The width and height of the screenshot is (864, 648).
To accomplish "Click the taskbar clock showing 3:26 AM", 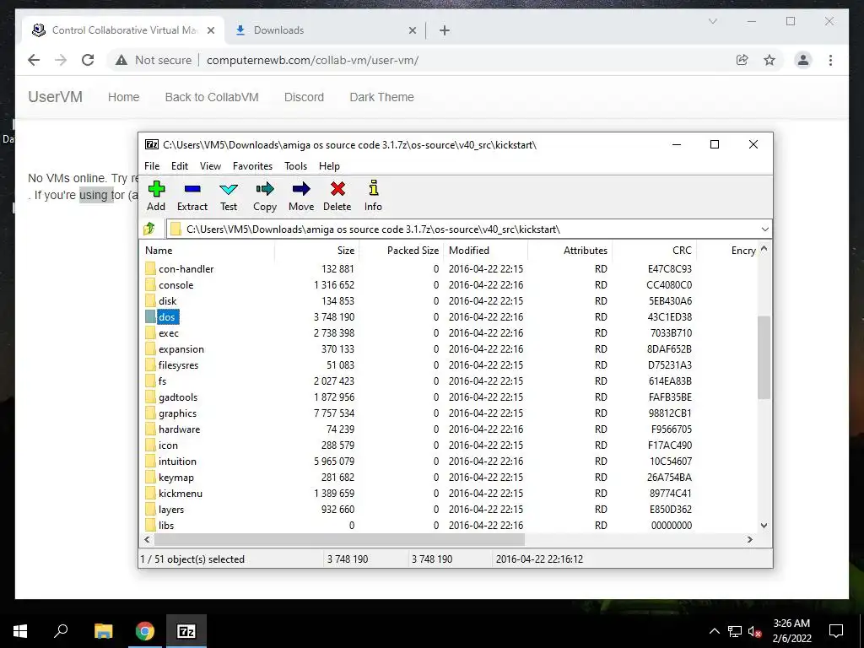I will (791, 631).
